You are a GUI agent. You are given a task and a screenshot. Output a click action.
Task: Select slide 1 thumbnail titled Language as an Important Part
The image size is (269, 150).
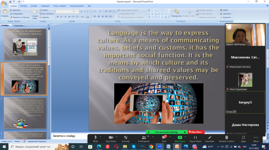click(25, 44)
